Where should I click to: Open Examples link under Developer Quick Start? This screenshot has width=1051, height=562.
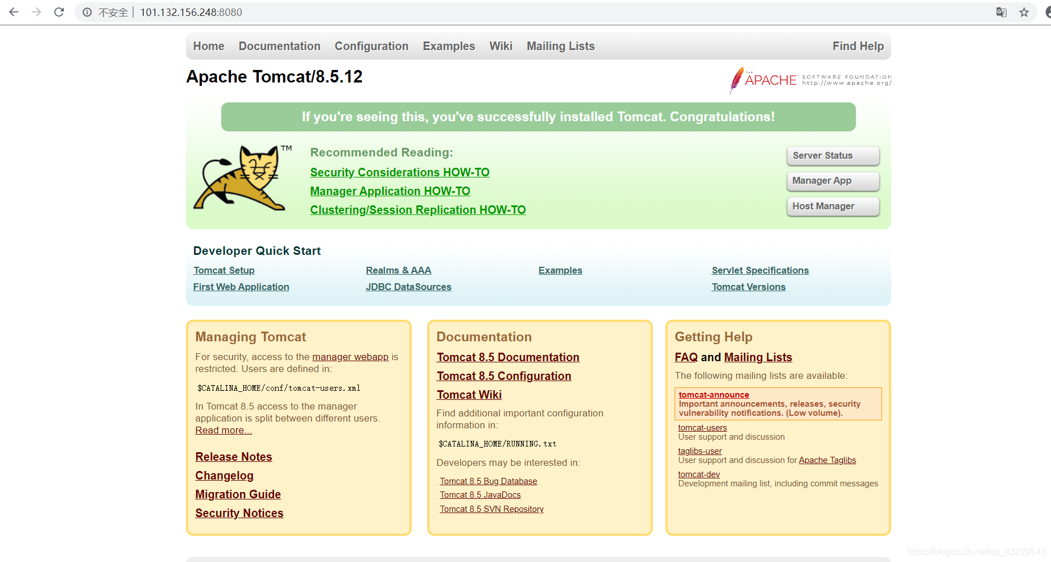point(560,270)
